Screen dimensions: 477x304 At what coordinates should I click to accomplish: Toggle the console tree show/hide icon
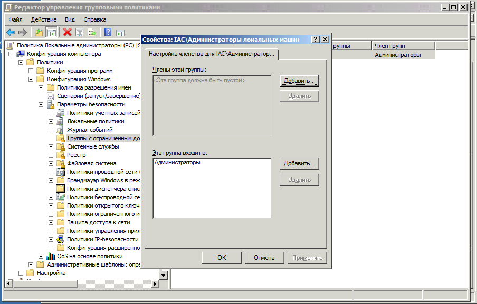coord(51,32)
